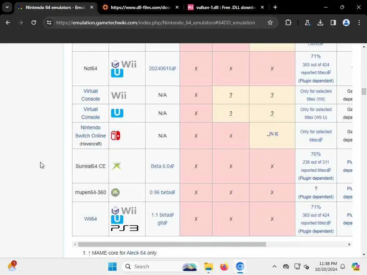Go back to the previous page
The width and height of the screenshot is (367, 275).
8,23
